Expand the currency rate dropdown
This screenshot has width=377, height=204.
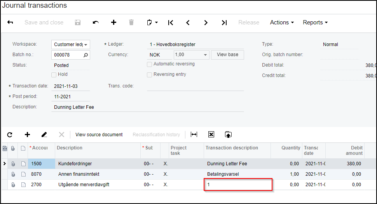205,55
